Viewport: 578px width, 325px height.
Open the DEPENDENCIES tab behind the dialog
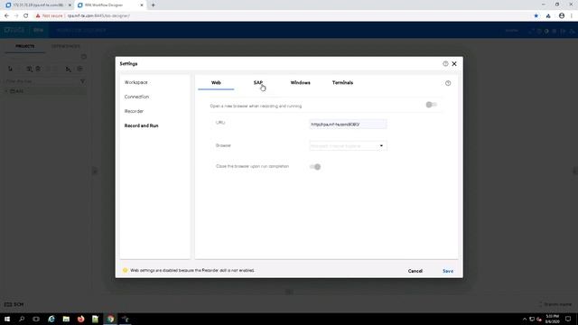coord(66,46)
